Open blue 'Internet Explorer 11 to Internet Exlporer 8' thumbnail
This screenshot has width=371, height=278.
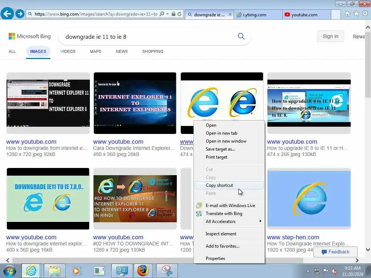(x=135, y=103)
